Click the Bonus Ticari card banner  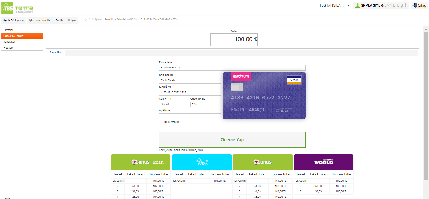(140, 162)
